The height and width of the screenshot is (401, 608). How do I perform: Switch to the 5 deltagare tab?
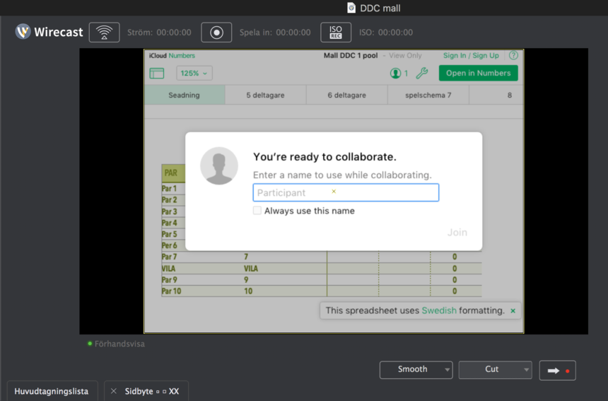pyautogui.click(x=265, y=95)
